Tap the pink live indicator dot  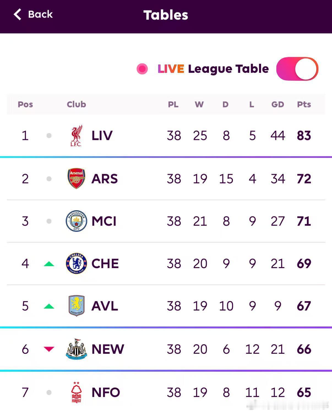(142, 69)
